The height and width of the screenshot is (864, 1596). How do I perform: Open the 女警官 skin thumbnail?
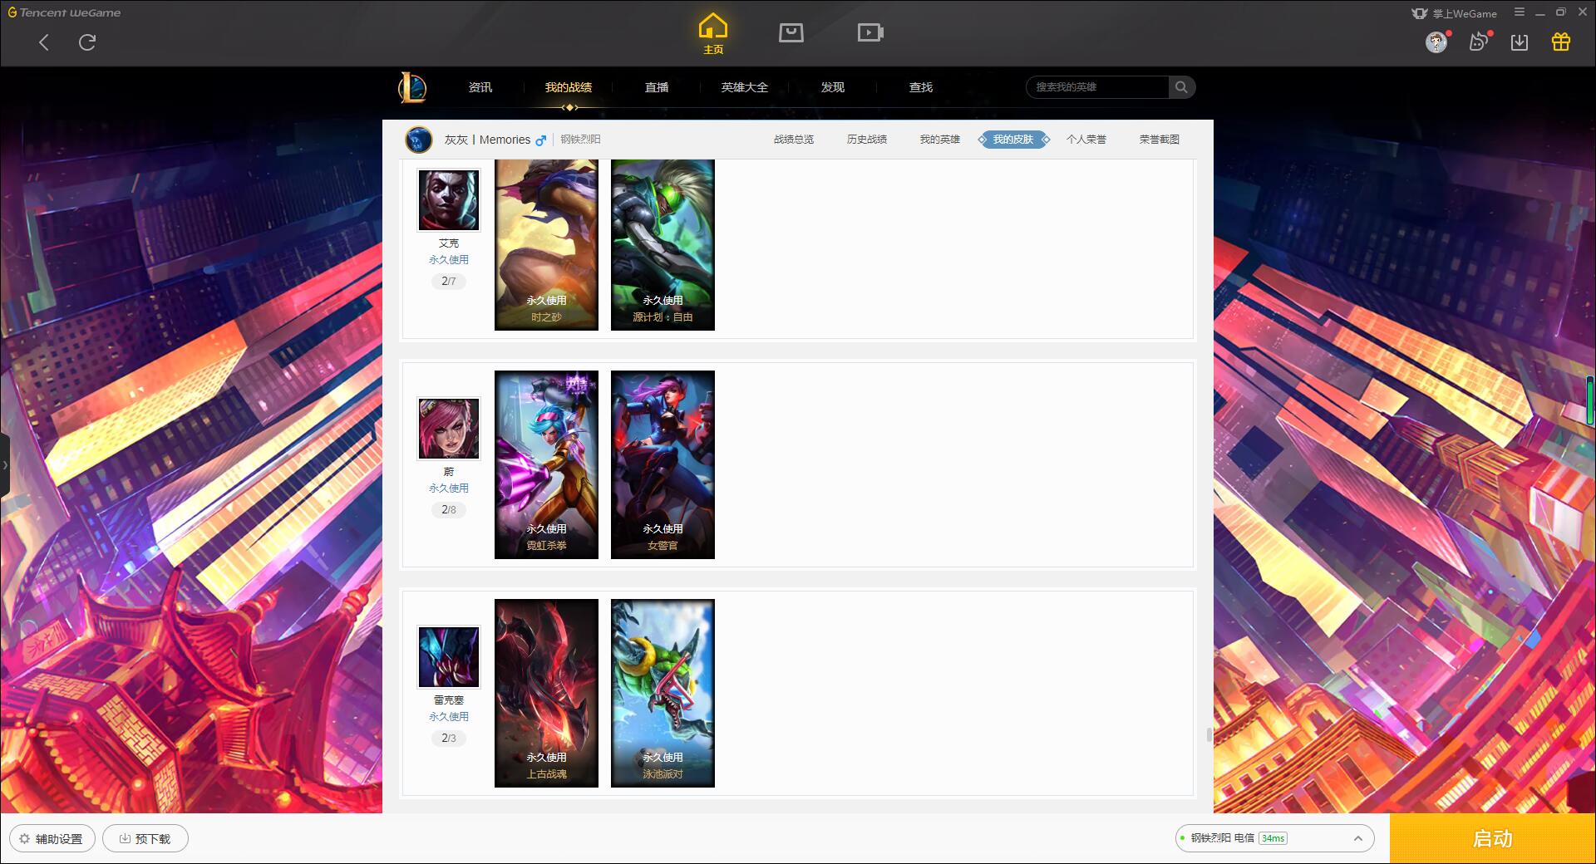tap(663, 464)
